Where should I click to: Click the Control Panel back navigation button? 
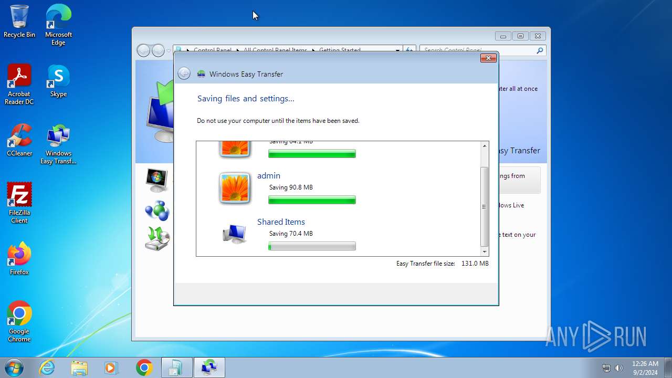point(143,50)
